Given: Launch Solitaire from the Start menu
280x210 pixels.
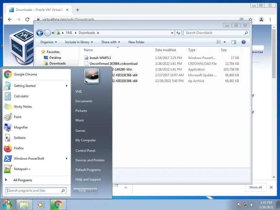Looking at the screenshot, I should [37, 138].
